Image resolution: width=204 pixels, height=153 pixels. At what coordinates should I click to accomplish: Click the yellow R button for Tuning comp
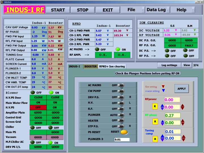155,139
